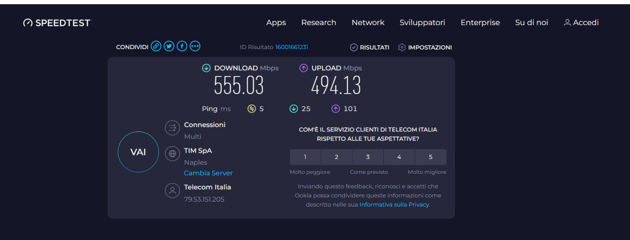The image size is (630, 240).
Task: Click the Connessioni label
Action: point(205,125)
